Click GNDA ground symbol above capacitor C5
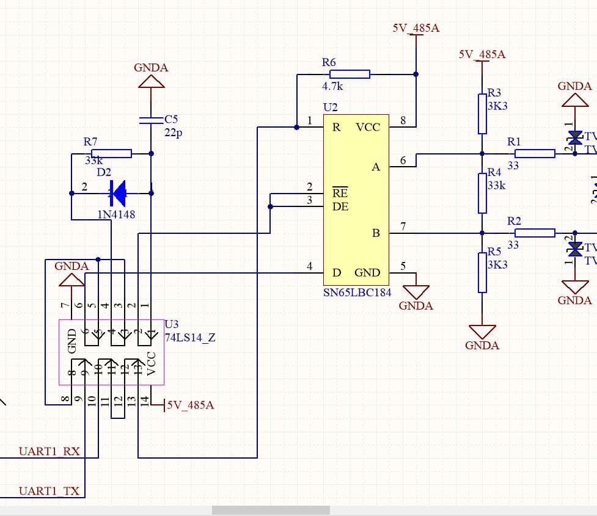This screenshot has width=597, height=516. point(151,81)
